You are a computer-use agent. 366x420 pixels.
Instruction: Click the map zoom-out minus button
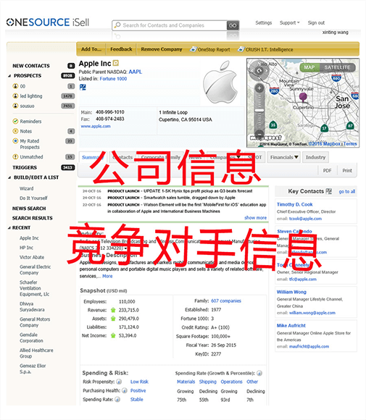259,133
